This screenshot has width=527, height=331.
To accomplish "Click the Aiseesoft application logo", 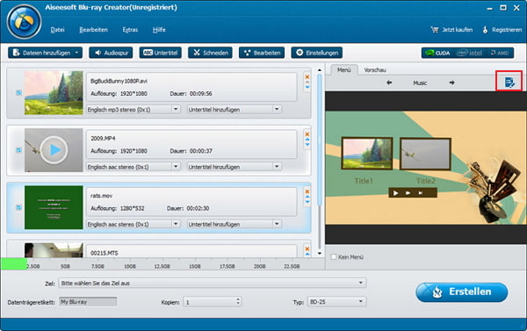I will [24, 22].
